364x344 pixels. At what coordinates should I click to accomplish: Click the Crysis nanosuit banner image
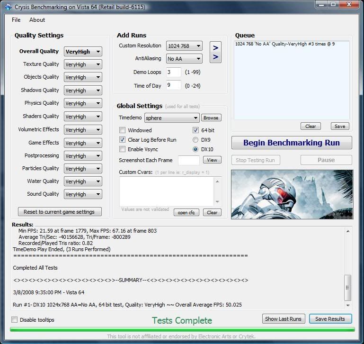pyautogui.click(x=292, y=194)
